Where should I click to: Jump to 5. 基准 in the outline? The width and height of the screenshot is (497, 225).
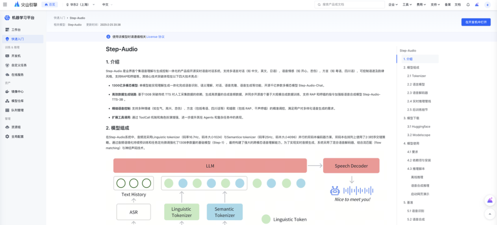tap(408, 202)
